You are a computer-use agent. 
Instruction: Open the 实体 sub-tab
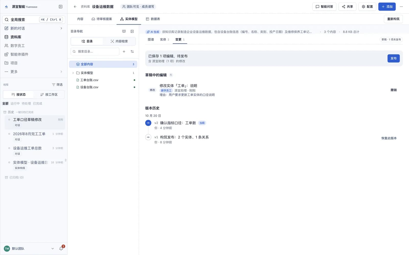tap(165, 40)
